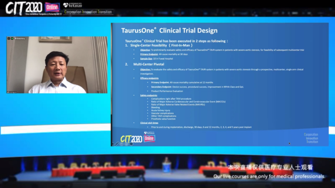Viewport: 335px width, 188px height.
Task: Click the slide title TaurusOne Clinical Trial Design
Action: (169, 30)
